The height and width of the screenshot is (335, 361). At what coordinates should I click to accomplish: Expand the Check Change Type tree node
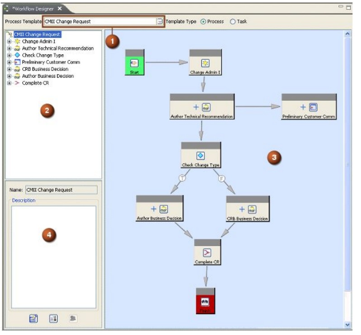click(9, 55)
